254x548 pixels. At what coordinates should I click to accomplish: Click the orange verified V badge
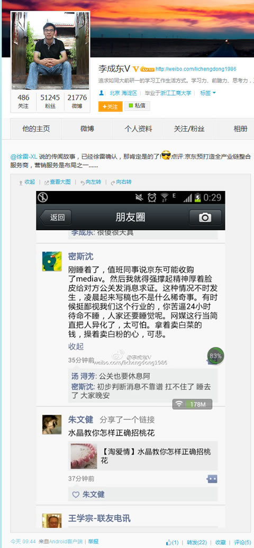(x=136, y=68)
